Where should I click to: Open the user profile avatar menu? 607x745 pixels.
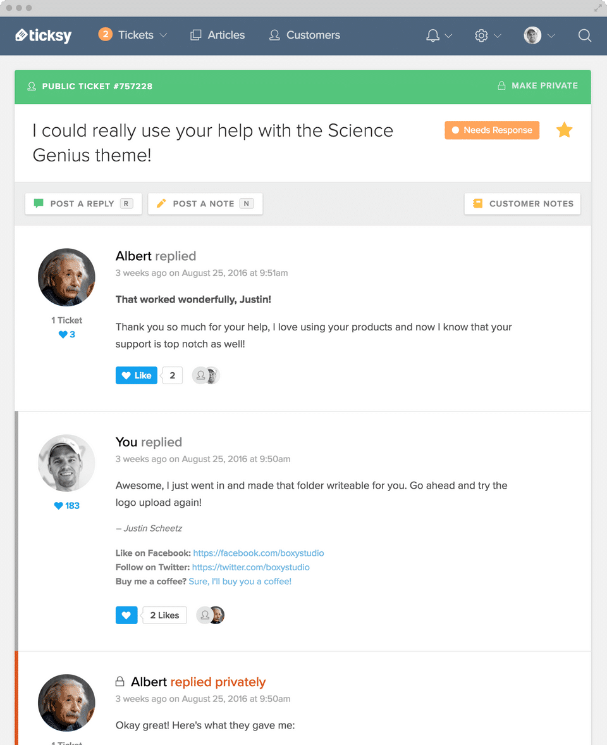click(533, 35)
